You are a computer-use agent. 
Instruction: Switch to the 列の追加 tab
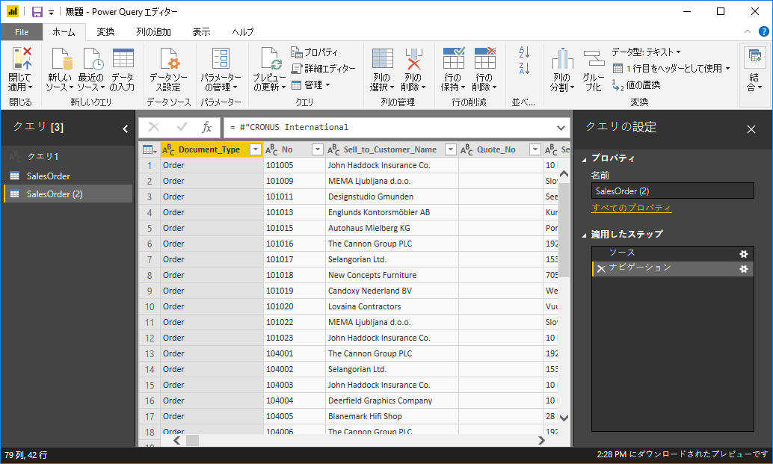point(153,32)
